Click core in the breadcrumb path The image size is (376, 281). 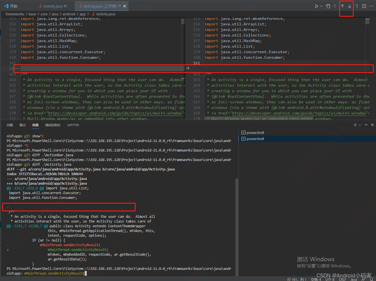pyautogui.click(x=44, y=14)
